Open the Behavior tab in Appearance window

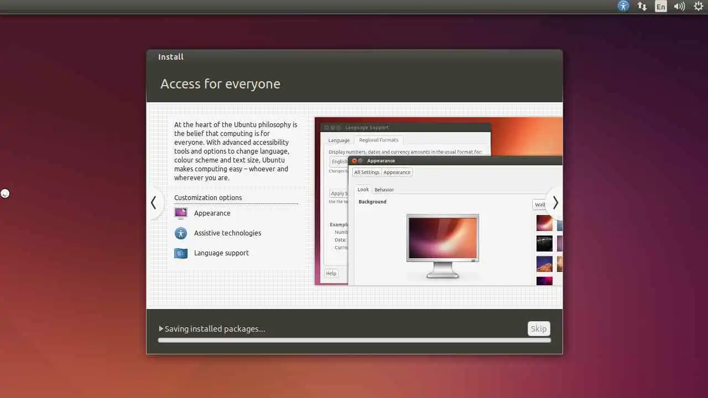pos(384,190)
